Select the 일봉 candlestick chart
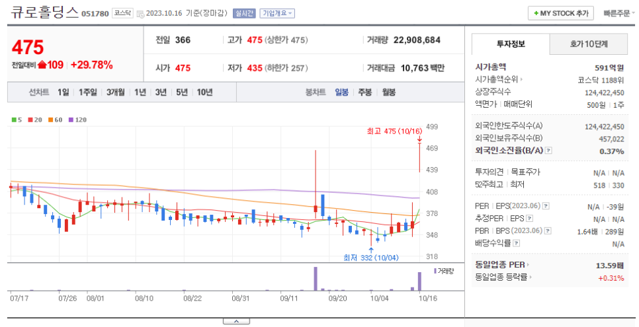Viewport: 639px width, 327px height. pos(341,92)
